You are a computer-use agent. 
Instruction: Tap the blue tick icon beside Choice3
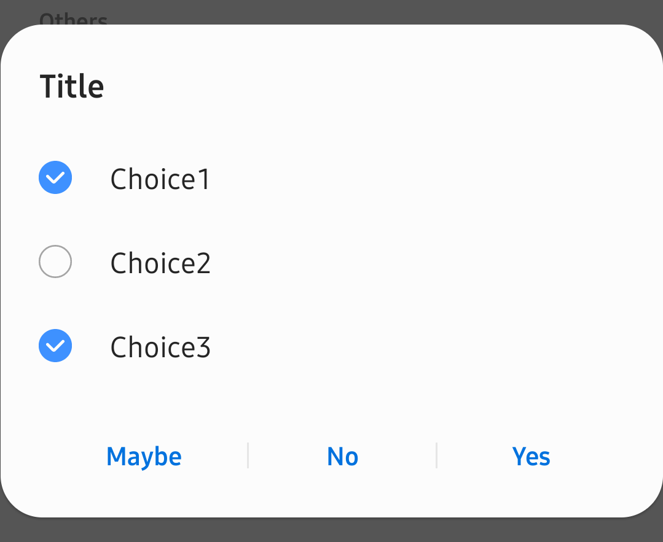pyautogui.click(x=55, y=346)
